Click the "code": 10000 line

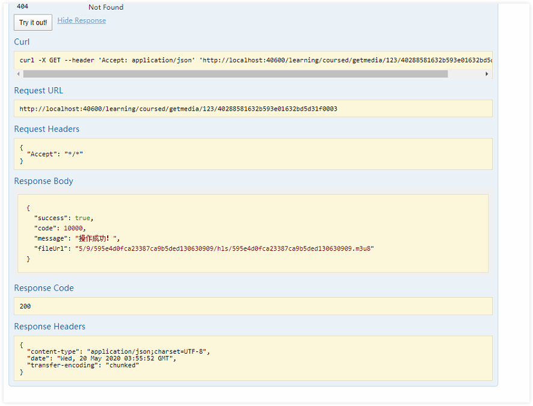pyautogui.click(x=60, y=229)
